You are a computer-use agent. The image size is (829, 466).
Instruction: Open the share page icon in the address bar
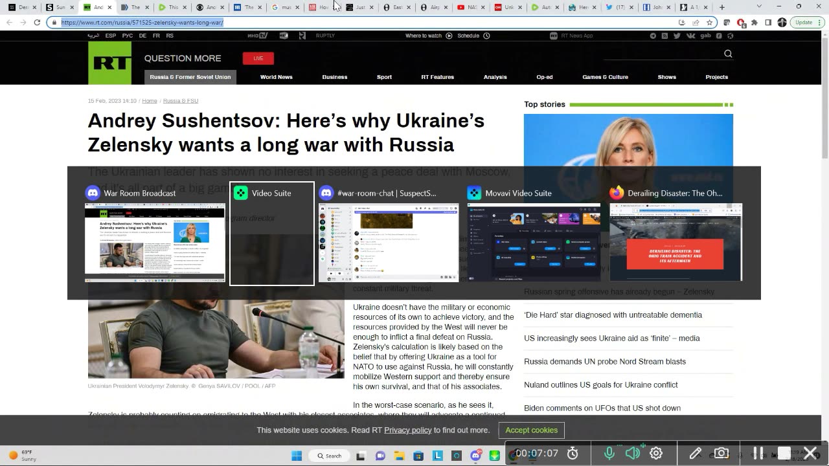[696, 22]
